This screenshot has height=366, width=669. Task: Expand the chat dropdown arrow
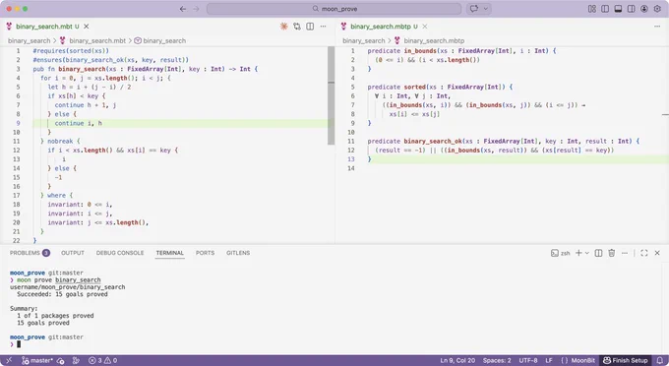click(x=486, y=9)
